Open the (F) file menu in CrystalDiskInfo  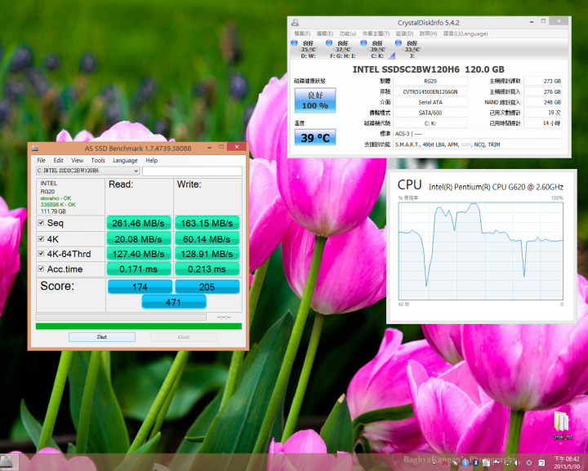point(302,33)
